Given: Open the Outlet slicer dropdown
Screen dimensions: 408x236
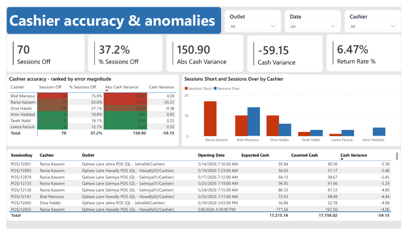Looking at the screenshot, I should tap(253, 26).
